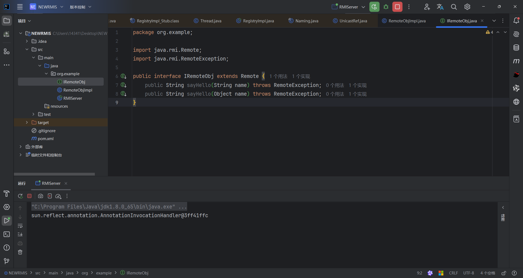Close the RMIServer run tab

point(66,183)
